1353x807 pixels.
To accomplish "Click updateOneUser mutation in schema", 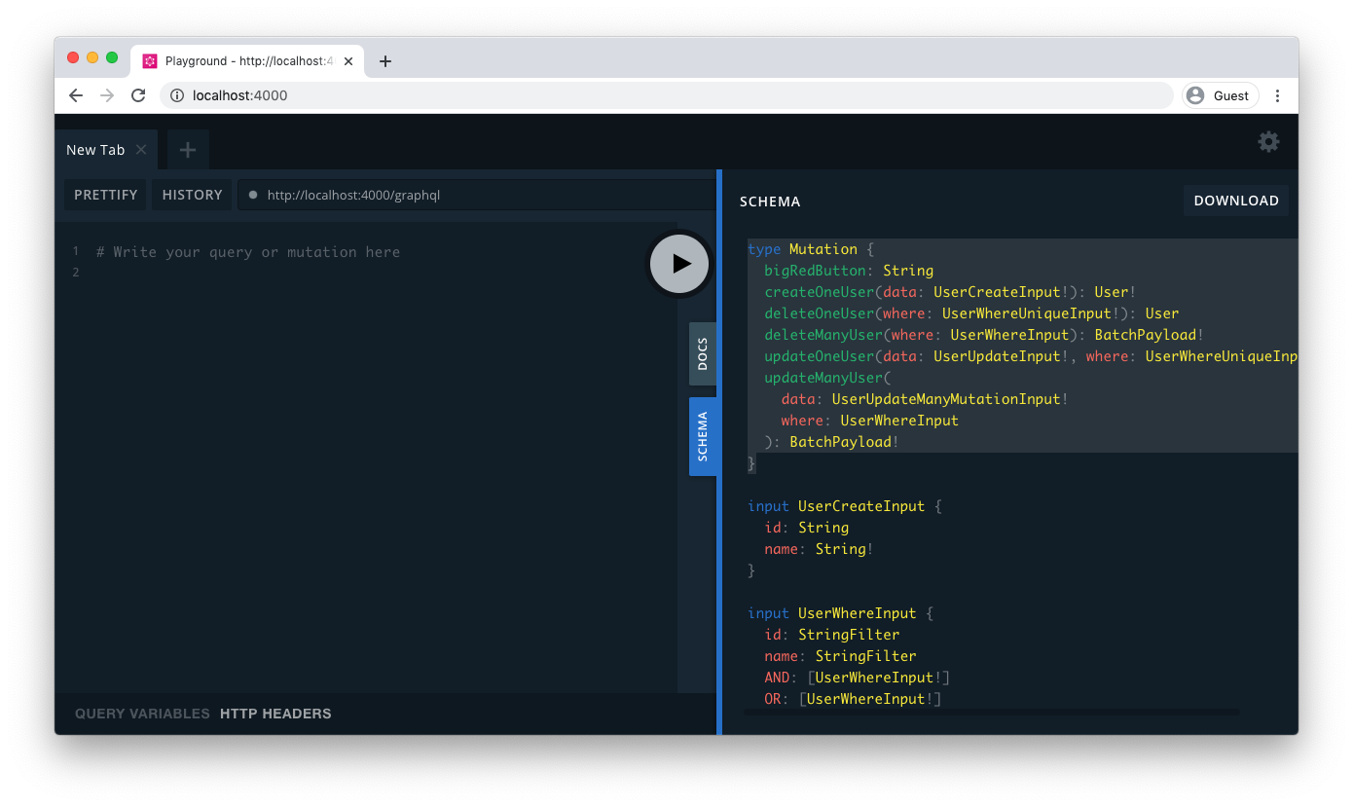I will 820,356.
